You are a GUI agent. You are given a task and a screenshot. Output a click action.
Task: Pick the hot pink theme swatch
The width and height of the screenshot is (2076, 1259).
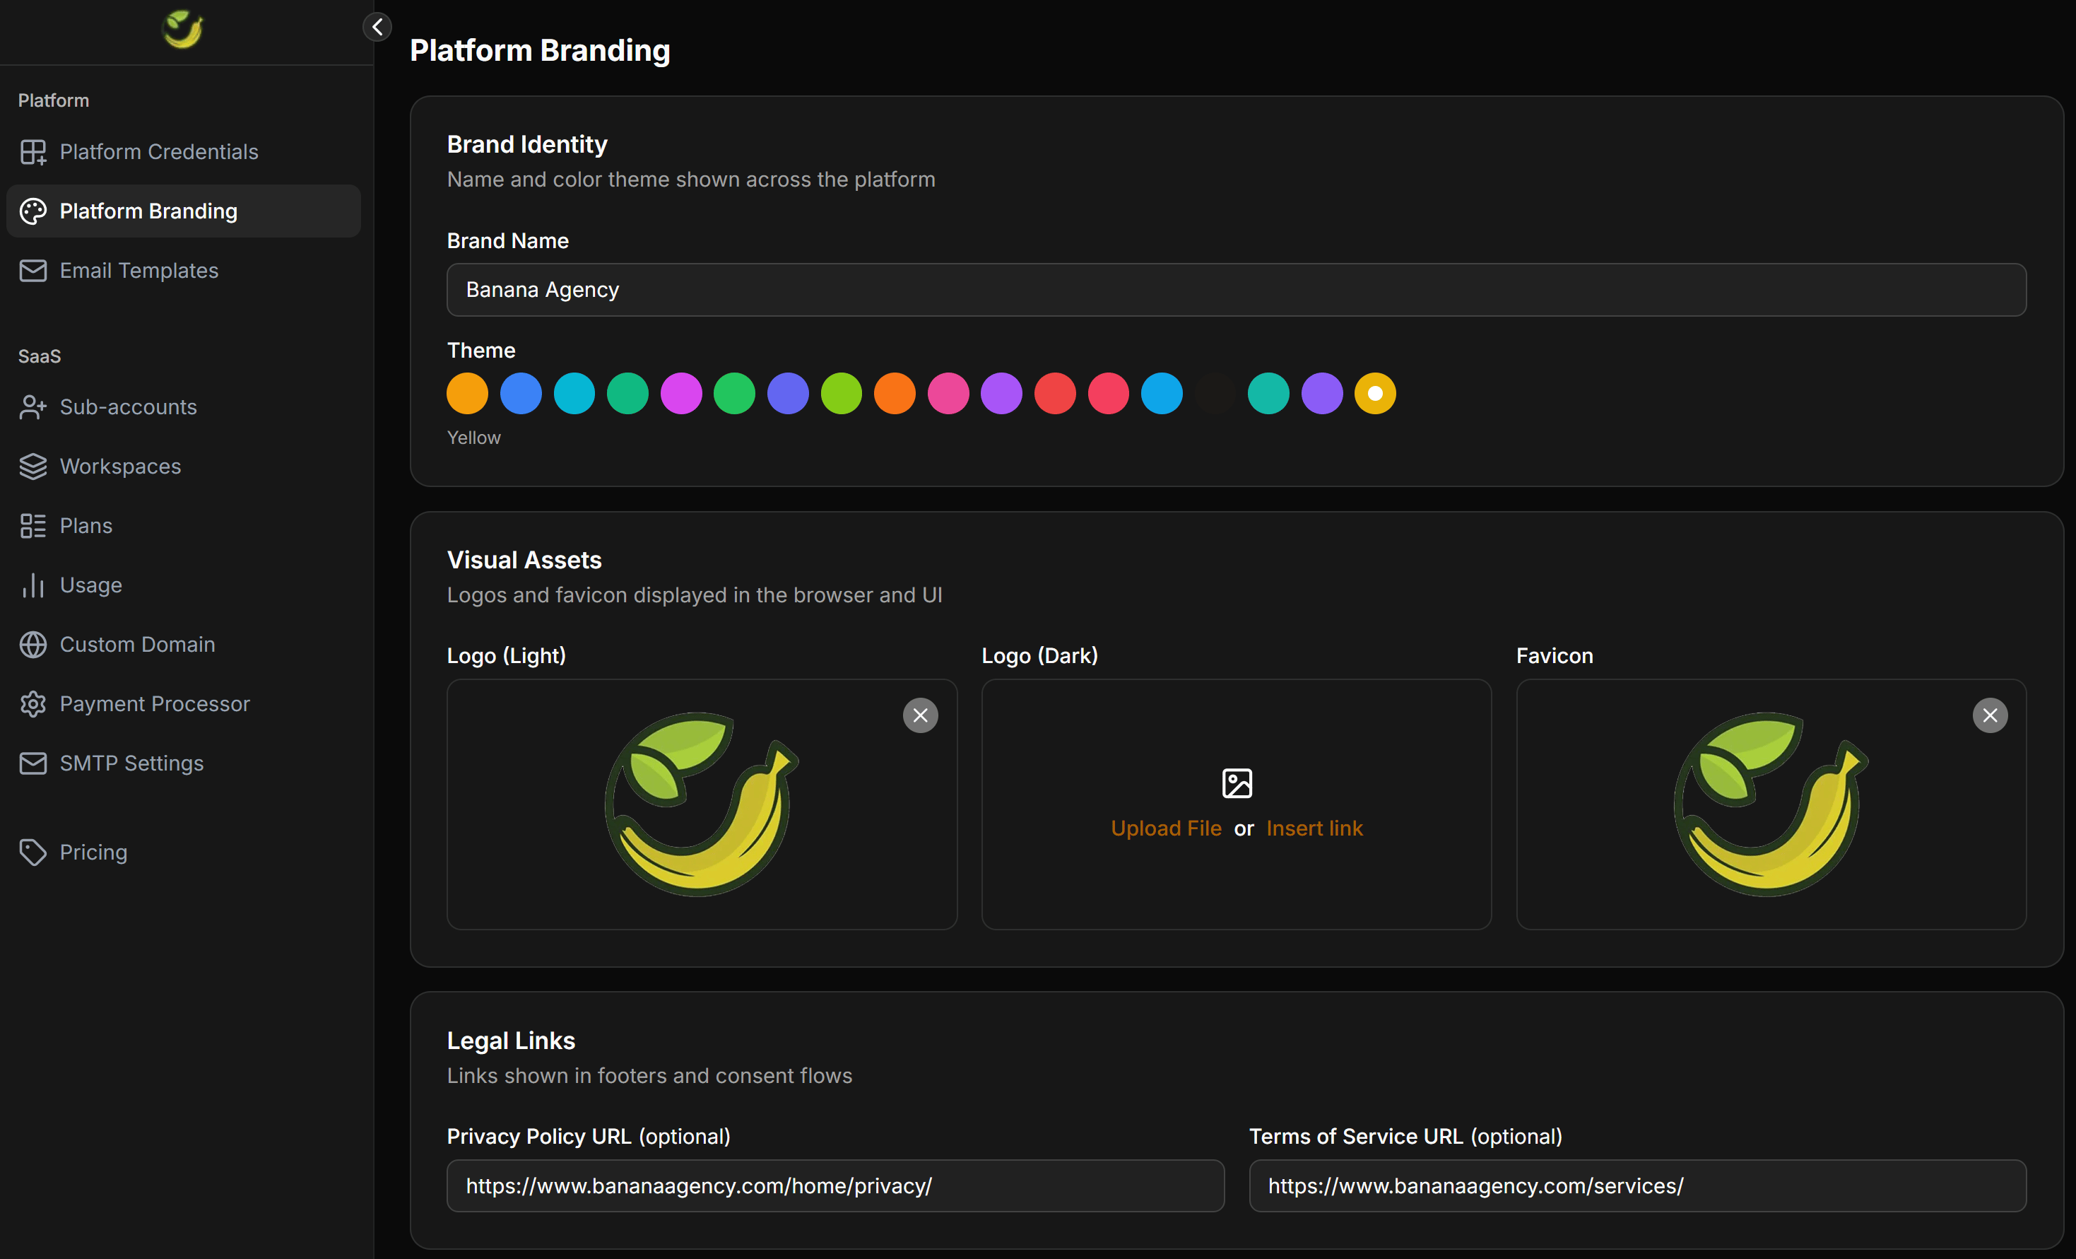click(948, 394)
